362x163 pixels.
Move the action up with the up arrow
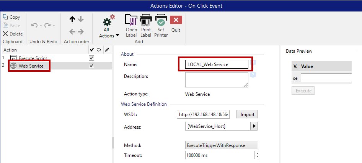point(72,19)
